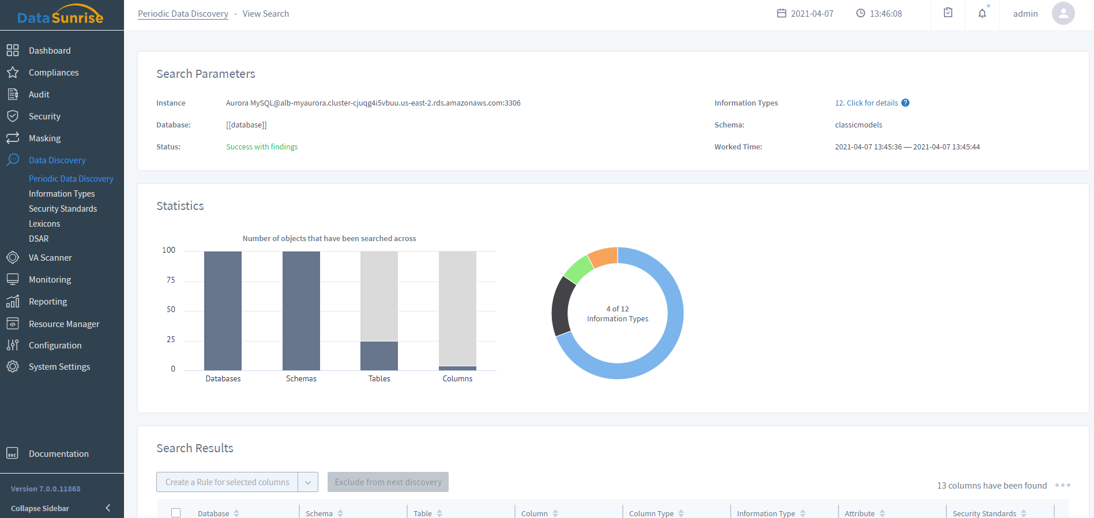Tick the select-all checkbox in results table
The width and height of the screenshot is (1094, 518).
point(176,513)
